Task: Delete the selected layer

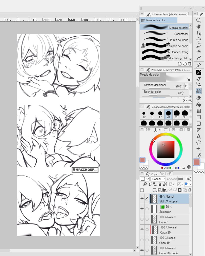Action: pos(190,190)
